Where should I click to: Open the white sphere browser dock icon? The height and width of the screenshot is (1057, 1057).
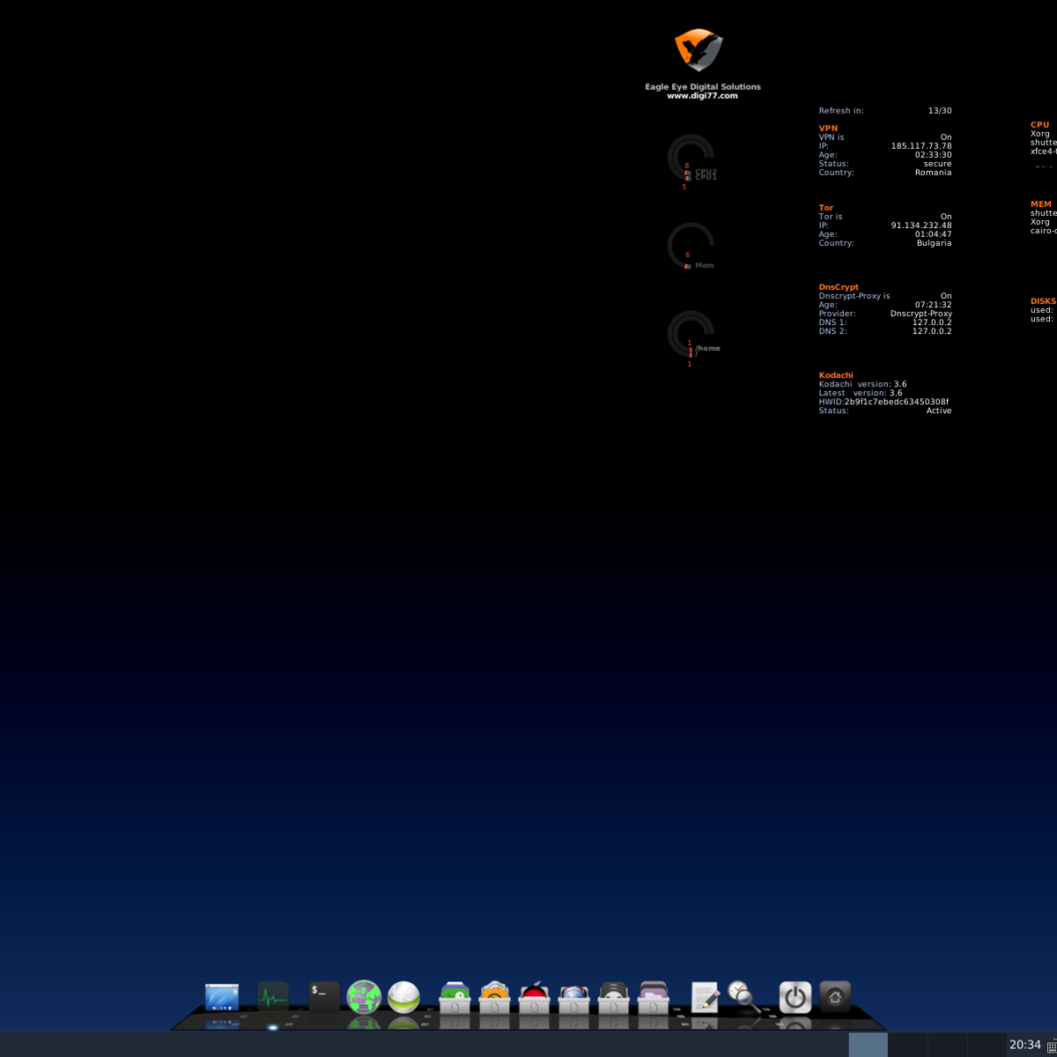tap(403, 998)
